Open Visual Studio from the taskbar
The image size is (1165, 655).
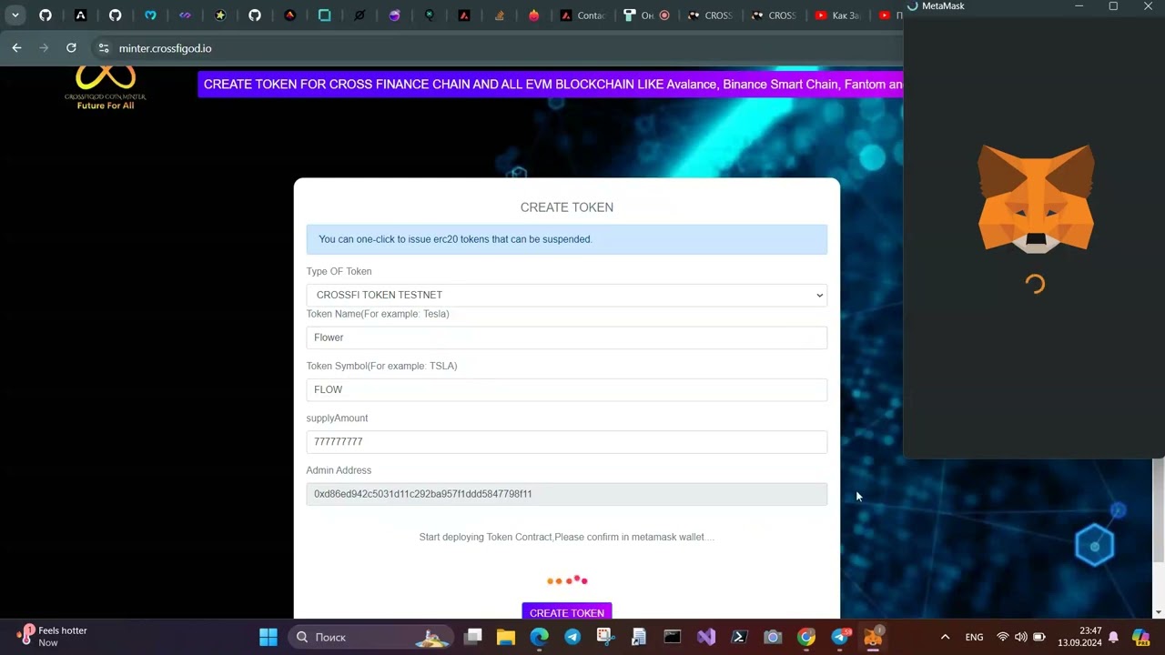click(x=706, y=637)
